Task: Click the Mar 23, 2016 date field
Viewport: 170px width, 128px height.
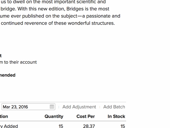Action: point(28,107)
